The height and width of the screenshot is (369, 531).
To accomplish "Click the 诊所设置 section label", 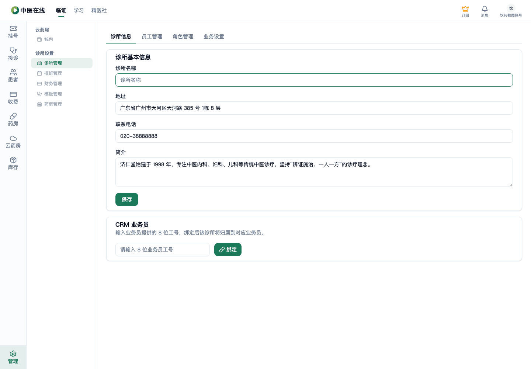I will click(x=45, y=53).
